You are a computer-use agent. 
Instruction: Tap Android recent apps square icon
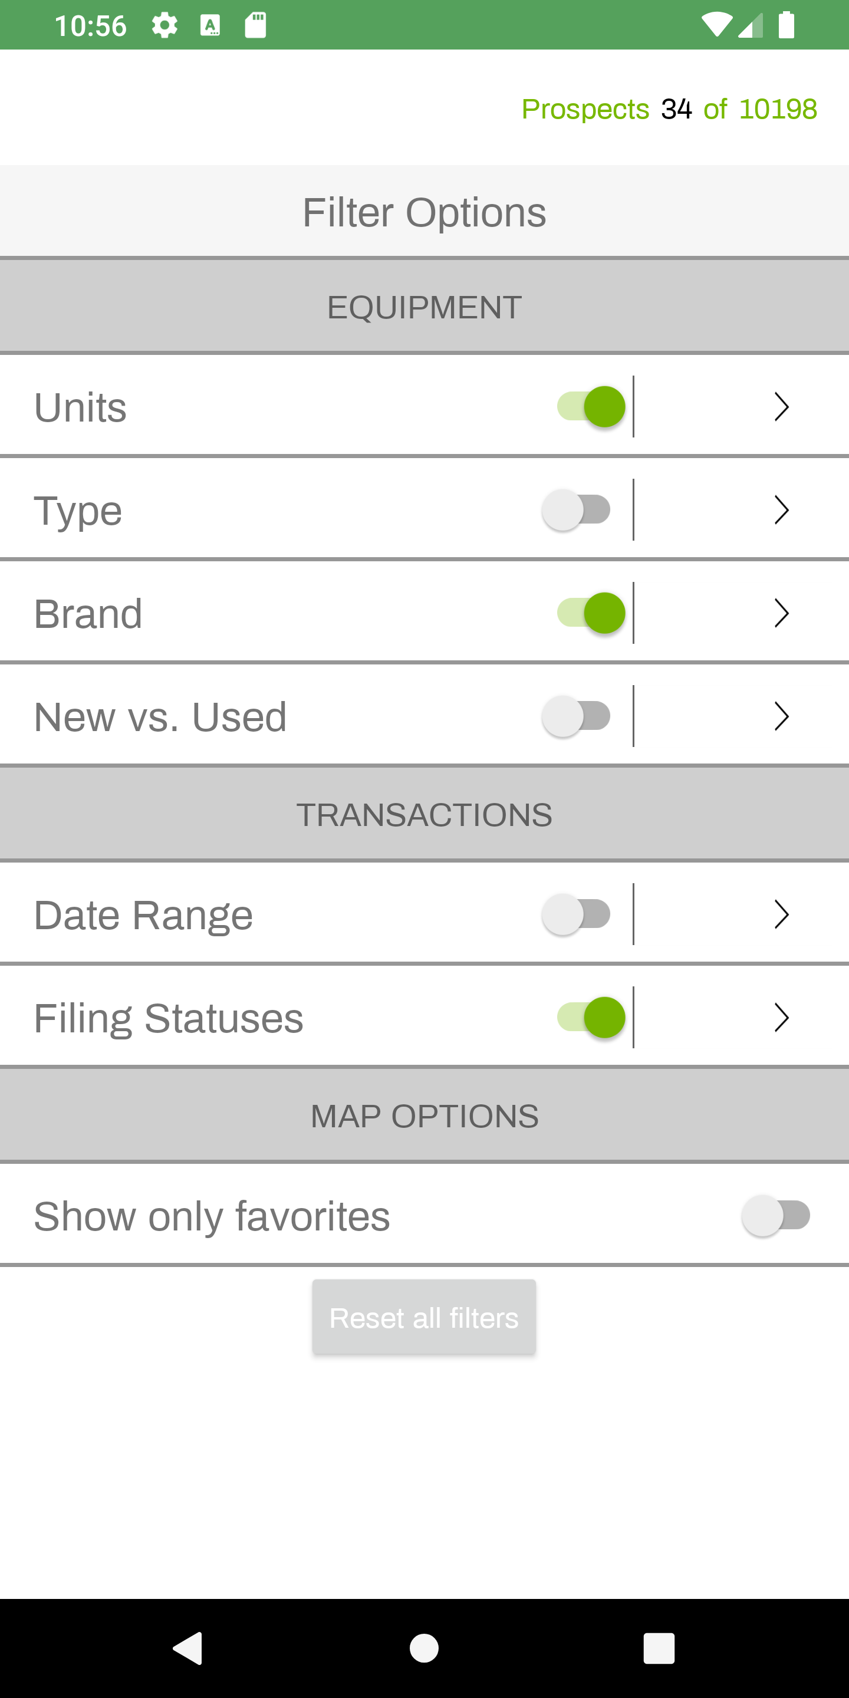tap(659, 1648)
